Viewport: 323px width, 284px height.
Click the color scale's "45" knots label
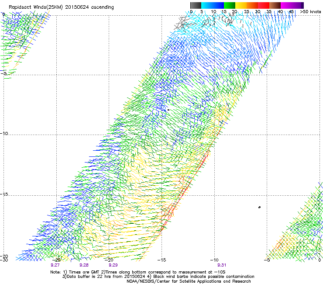291,12
